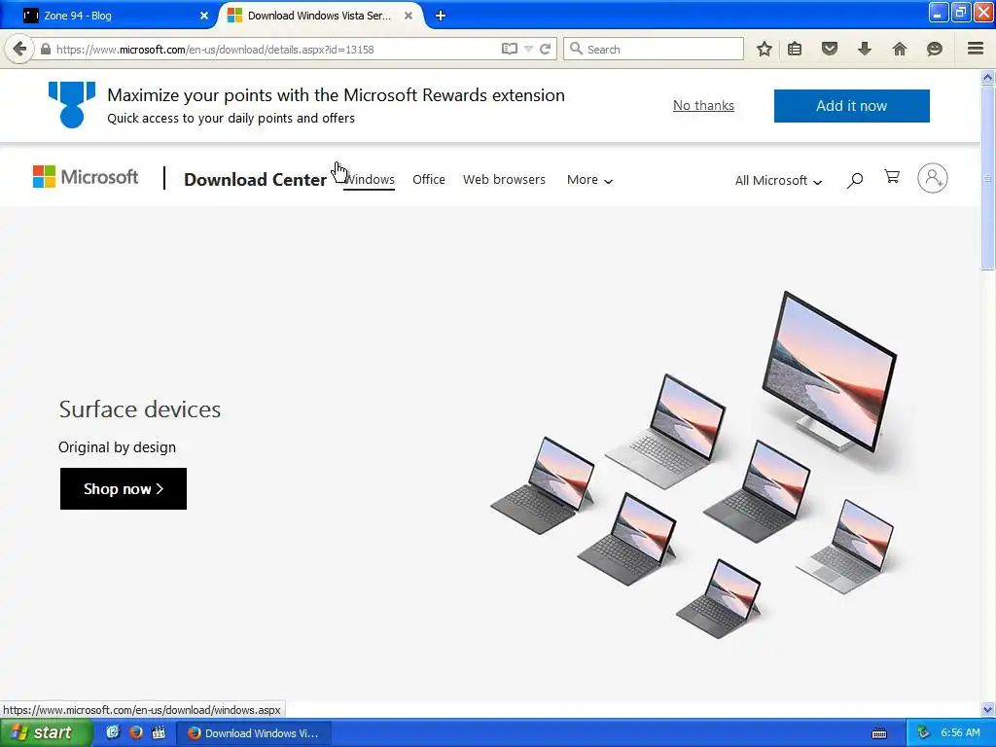Click the Surface devices product image
The width and height of the screenshot is (996, 747).
(x=694, y=465)
